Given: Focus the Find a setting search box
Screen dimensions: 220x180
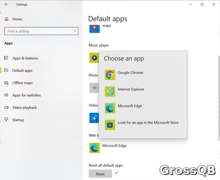Looking at the screenshot, I should tap(41, 31).
